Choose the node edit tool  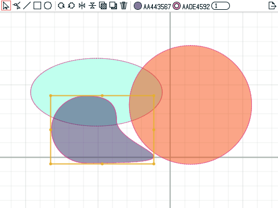pyautogui.click(x=17, y=6)
